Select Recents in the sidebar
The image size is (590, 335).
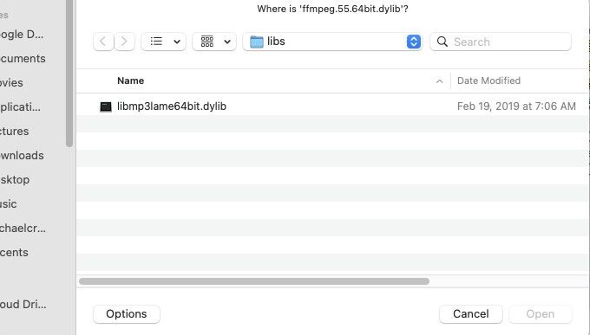click(14, 253)
